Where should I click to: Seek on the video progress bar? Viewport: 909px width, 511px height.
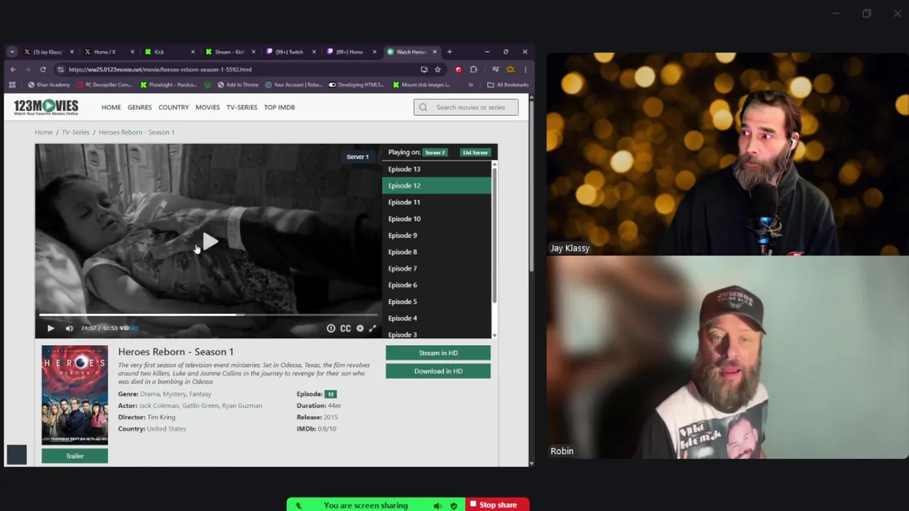(x=208, y=314)
